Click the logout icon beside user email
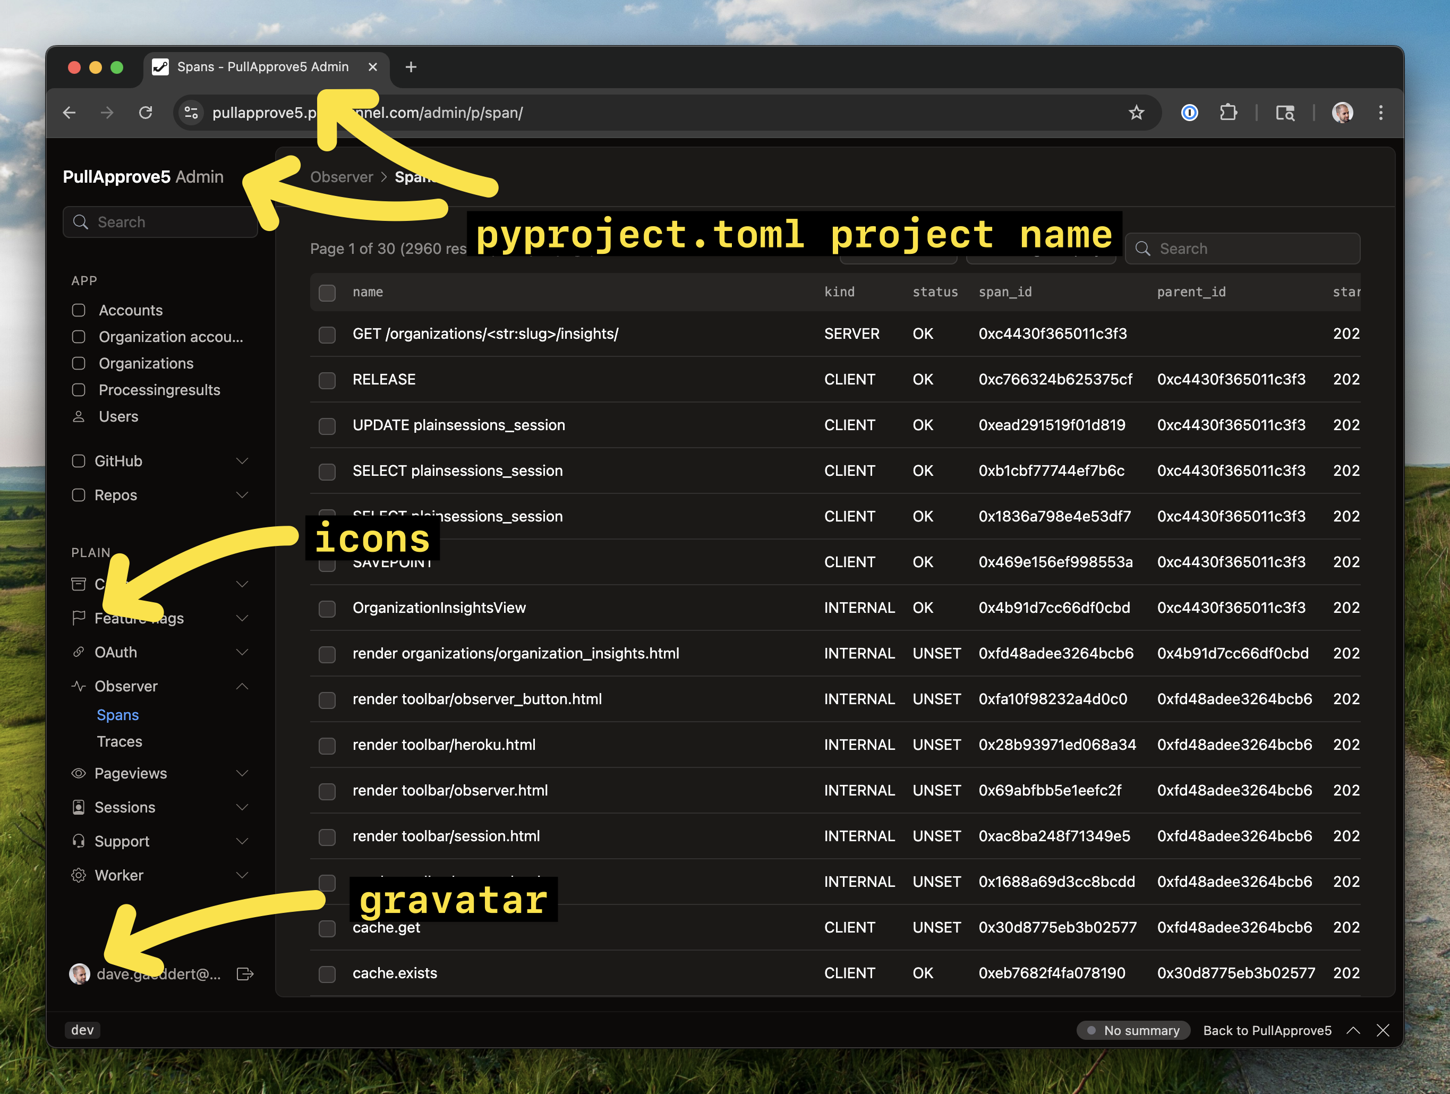Viewport: 1450px width, 1094px height. (x=245, y=974)
